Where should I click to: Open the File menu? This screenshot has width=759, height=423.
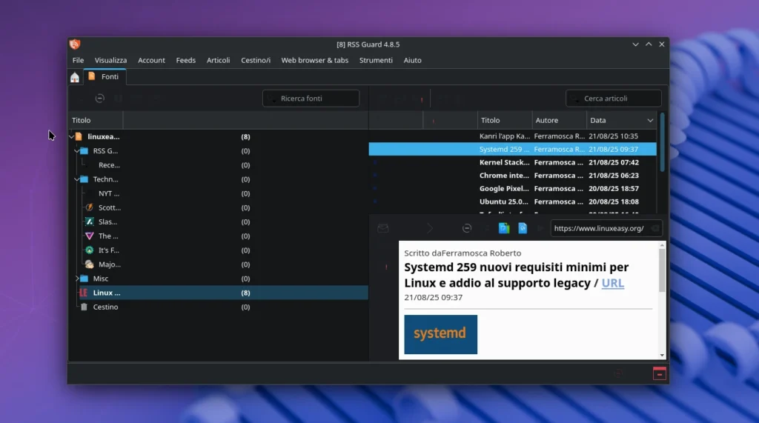[x=78, y=61]
